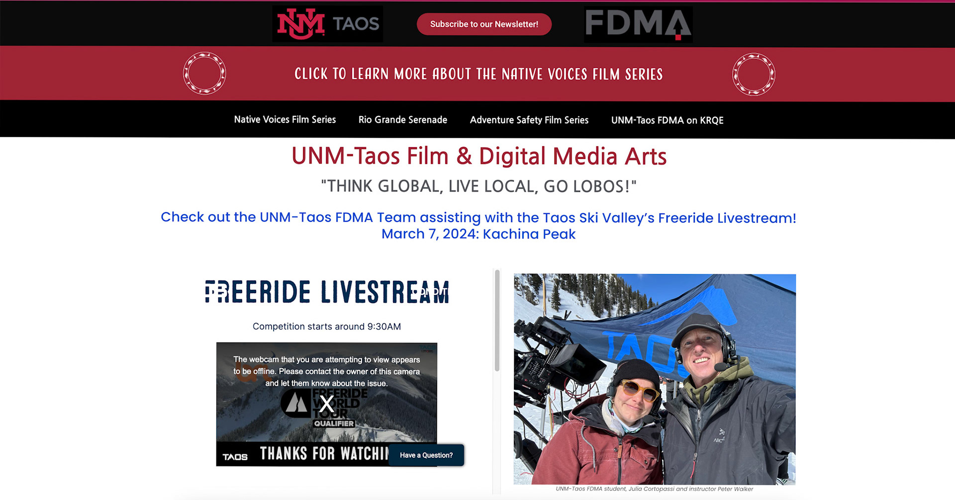
Task: Click the FDMA logo in header
Action: [x=638, y=24]
